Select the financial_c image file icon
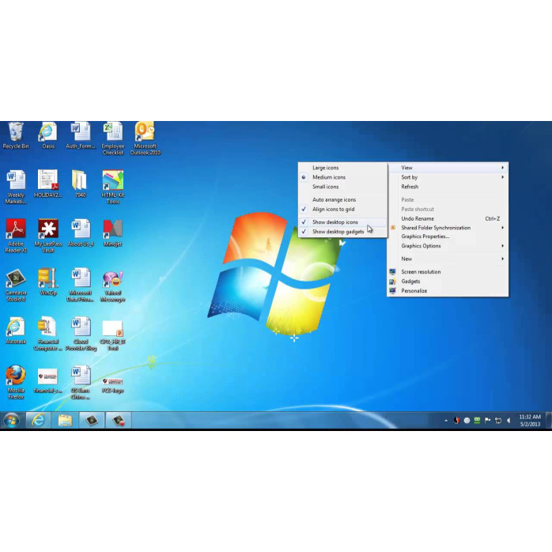Screen dimensions: 552x552 [48, 380]
